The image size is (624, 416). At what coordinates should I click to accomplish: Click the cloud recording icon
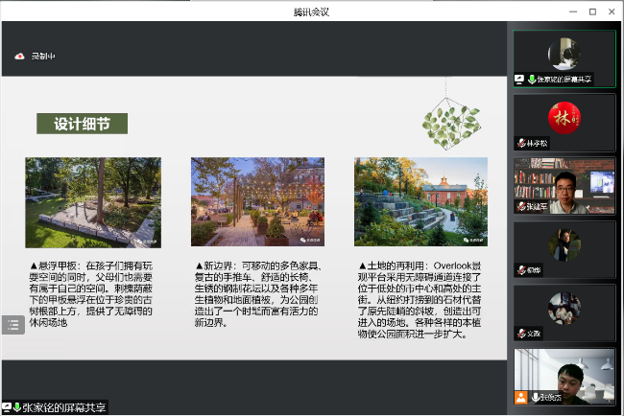point(19,57)
